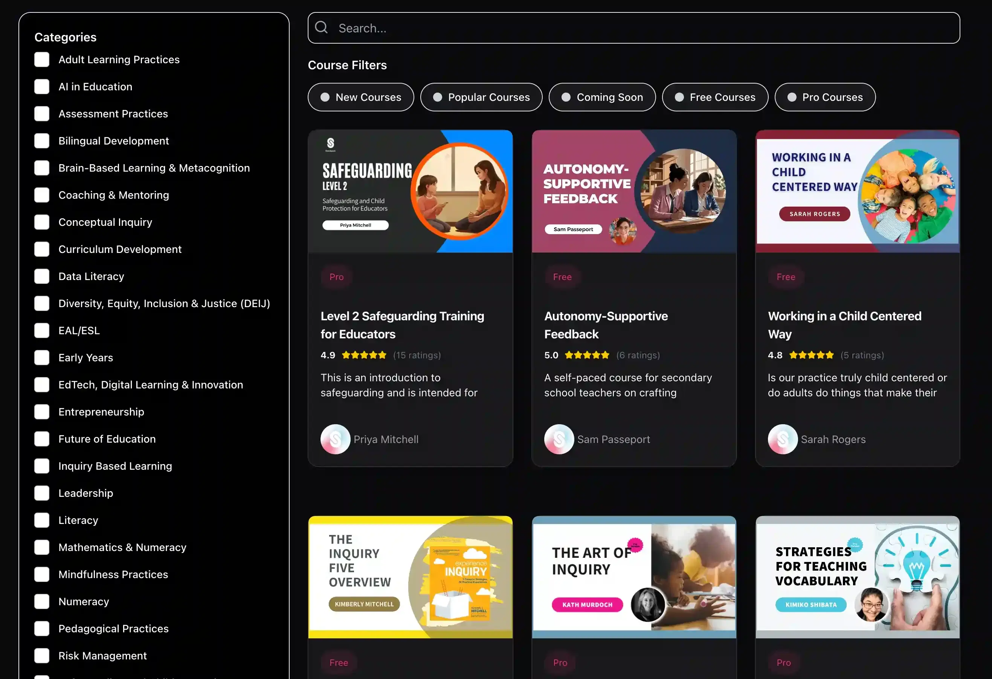Click the Free badge on Child Centered course
Image resolution: width=992 pixels, height=679 pixels.
tap(785, 277)
